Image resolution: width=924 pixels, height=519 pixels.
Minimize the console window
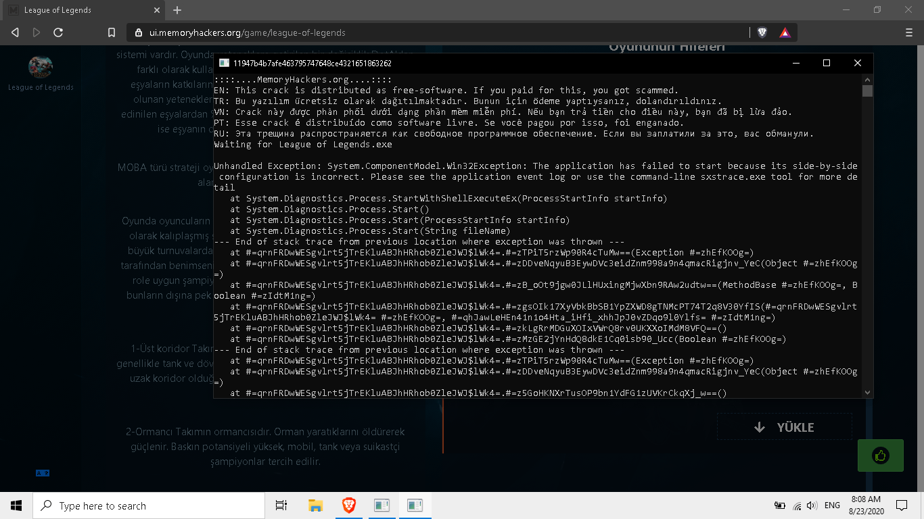click(795, 63)
